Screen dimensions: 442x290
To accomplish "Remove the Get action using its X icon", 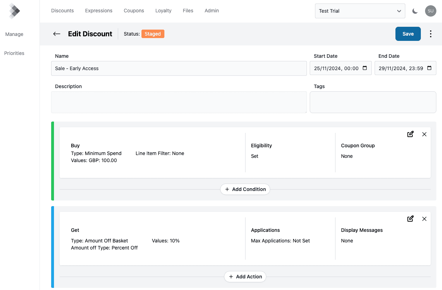I will [424, 219].
